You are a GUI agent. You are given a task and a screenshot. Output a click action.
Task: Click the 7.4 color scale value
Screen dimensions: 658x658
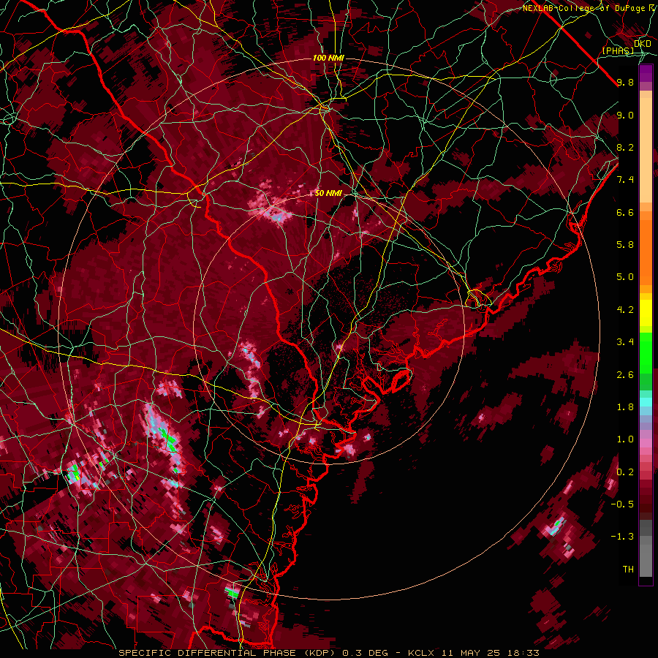pyautogui.click(x=625, y=180)
